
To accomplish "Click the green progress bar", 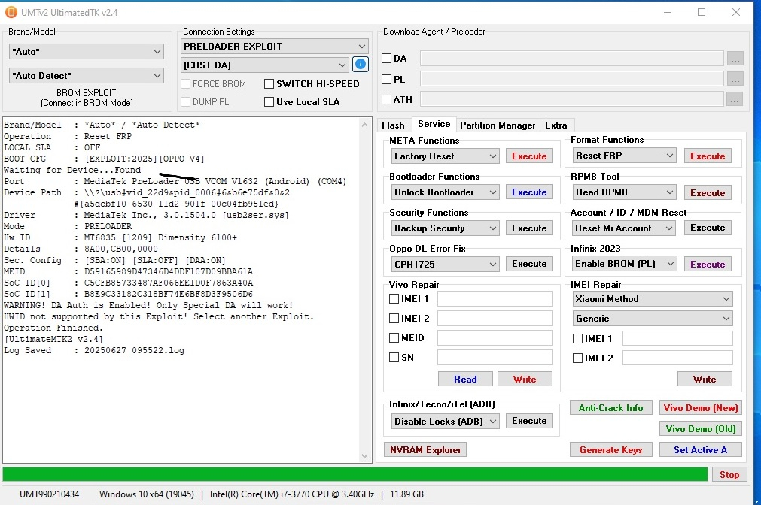I will click(x=355, y=474).
